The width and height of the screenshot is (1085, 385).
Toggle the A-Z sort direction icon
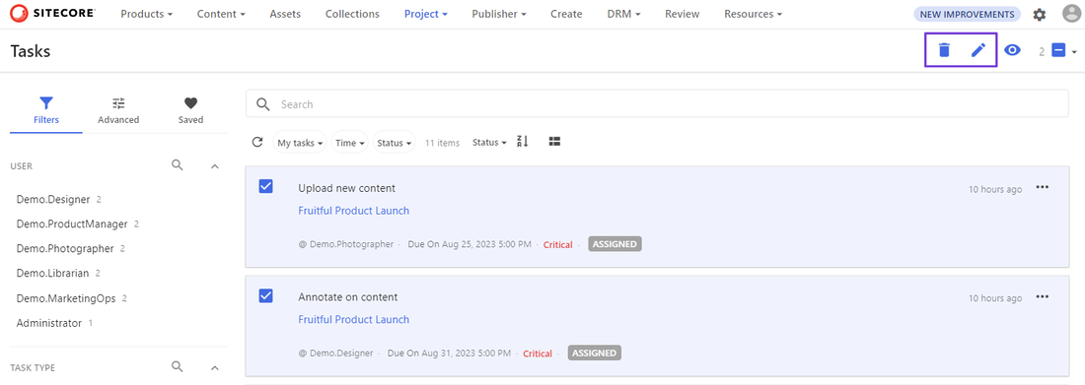point(523,142)
